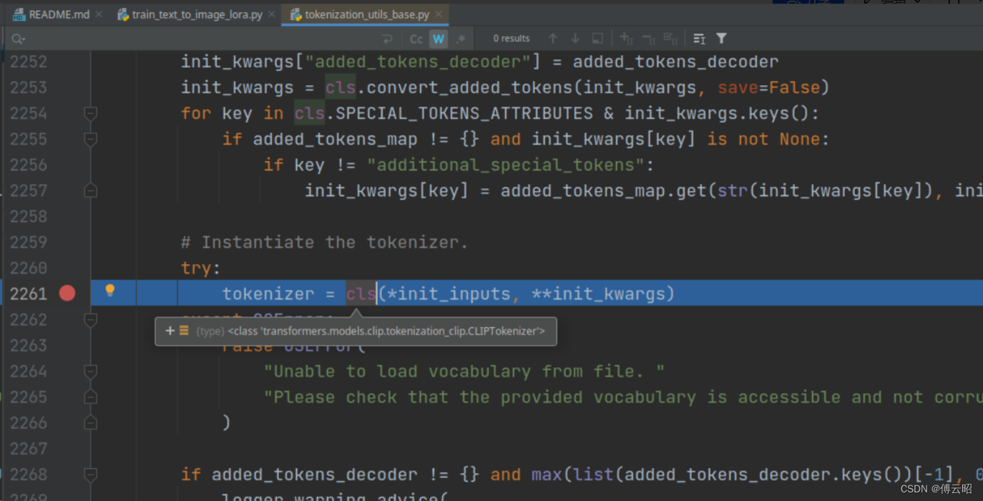Expand the CLIPTokenizer type hint with plus button

click(x=170, y=331)
